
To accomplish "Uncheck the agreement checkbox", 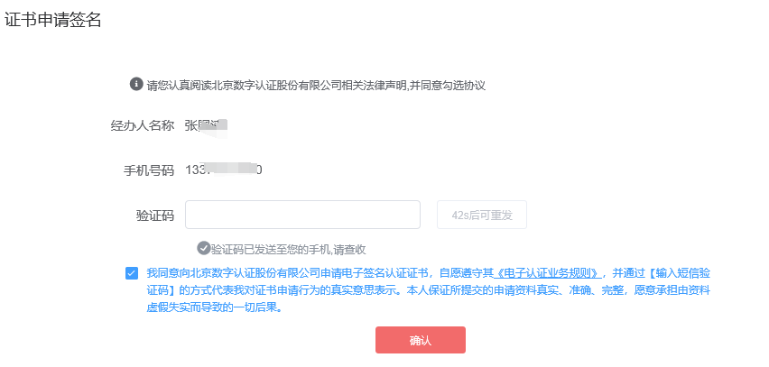I will coord(133,272).
